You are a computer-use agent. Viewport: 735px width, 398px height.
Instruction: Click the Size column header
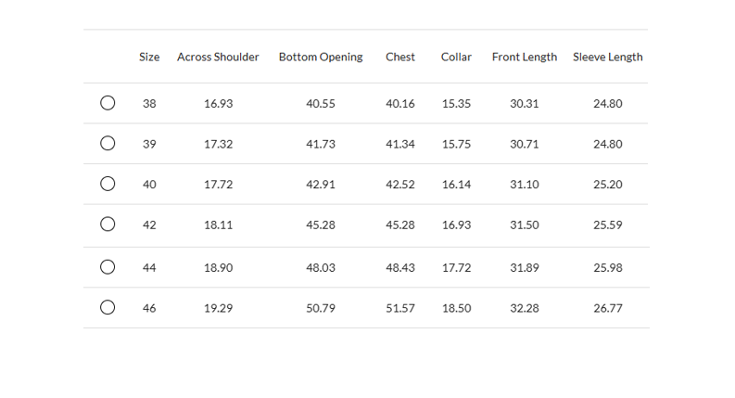click(x=149, y=57)
